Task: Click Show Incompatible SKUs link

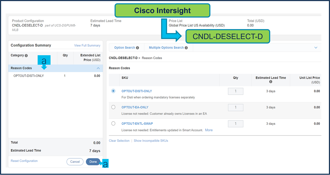Action: click(151, 141)
